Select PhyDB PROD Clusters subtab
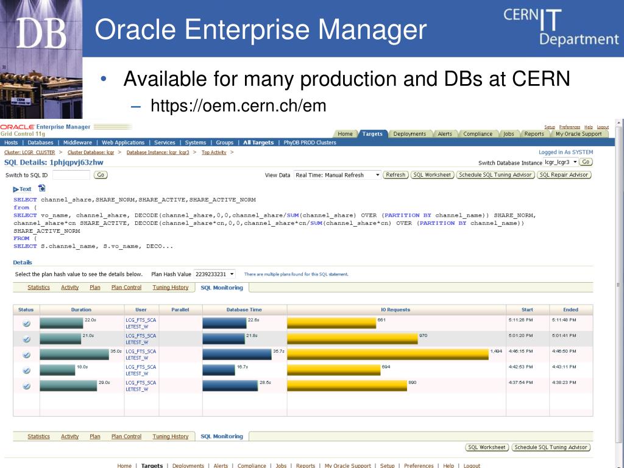Viewport: 624px width, 468px height. (310, 143)
